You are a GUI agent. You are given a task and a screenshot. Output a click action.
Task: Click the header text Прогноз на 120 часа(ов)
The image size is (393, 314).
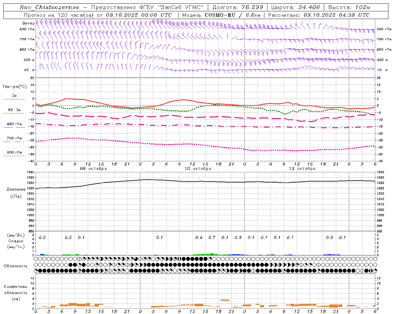pyautogui.click(x=59, y=15)
